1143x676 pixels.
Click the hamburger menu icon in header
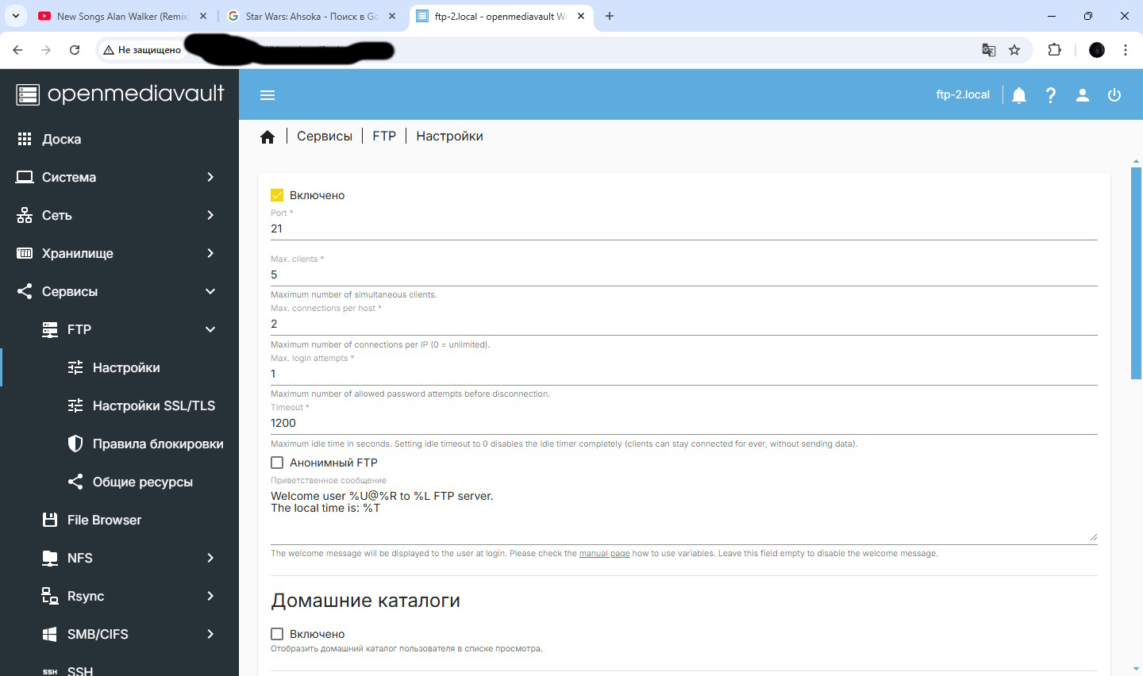(267, 95)
